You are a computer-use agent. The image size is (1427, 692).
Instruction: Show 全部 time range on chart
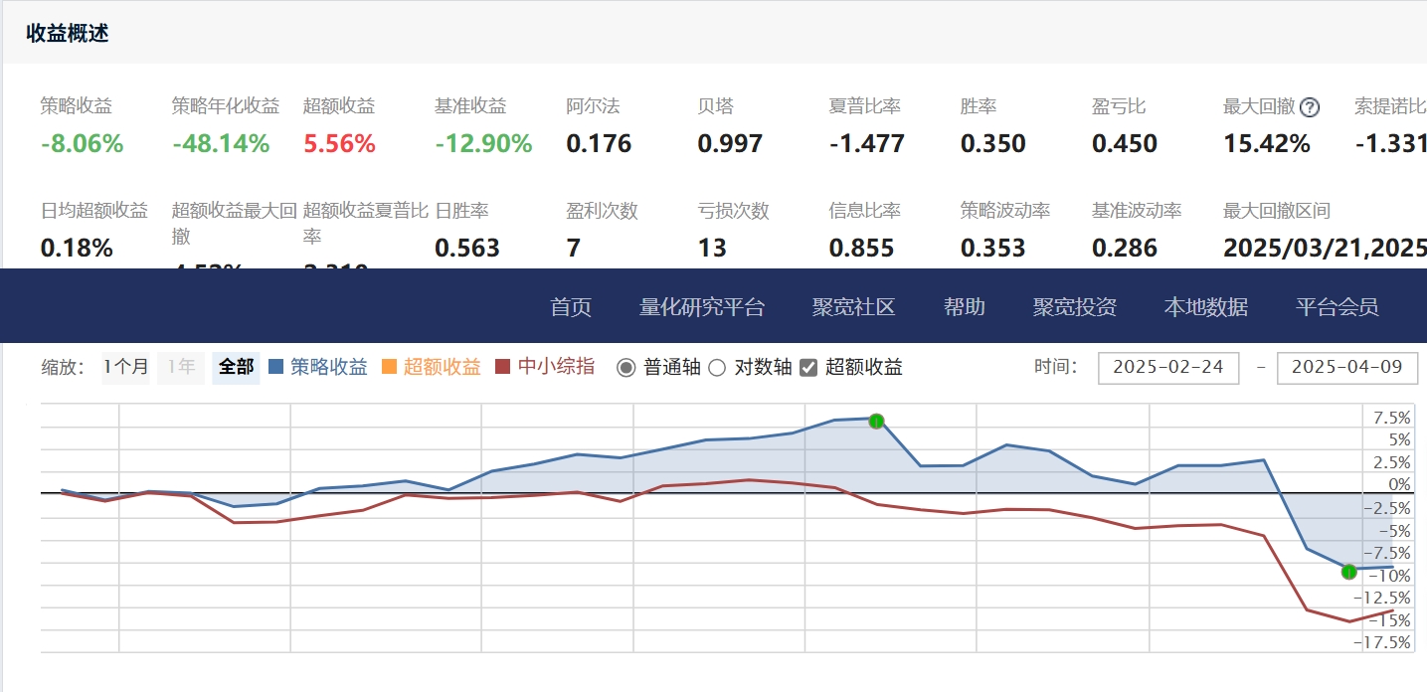click(236, 368)
